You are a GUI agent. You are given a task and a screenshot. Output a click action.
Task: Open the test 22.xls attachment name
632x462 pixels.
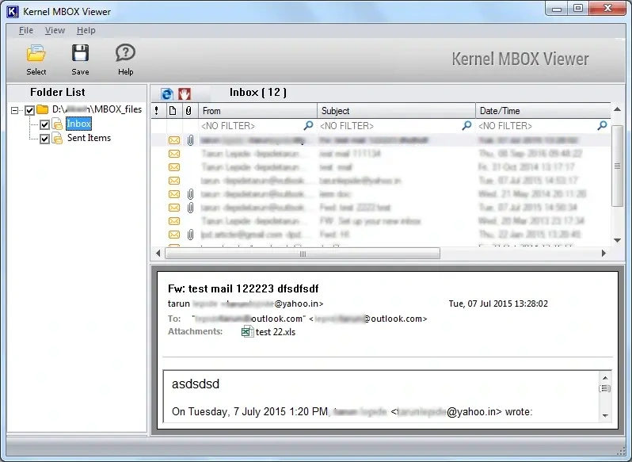(276, 332)
